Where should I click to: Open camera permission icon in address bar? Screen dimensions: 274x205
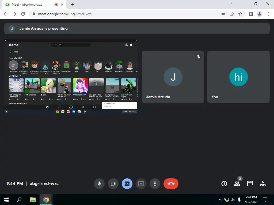223,14
